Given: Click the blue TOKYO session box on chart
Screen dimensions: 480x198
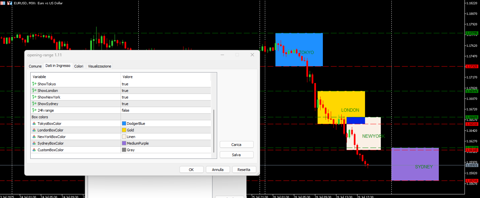Looking at the screenshot, I should pyautogui.click(x=299, y=49).
